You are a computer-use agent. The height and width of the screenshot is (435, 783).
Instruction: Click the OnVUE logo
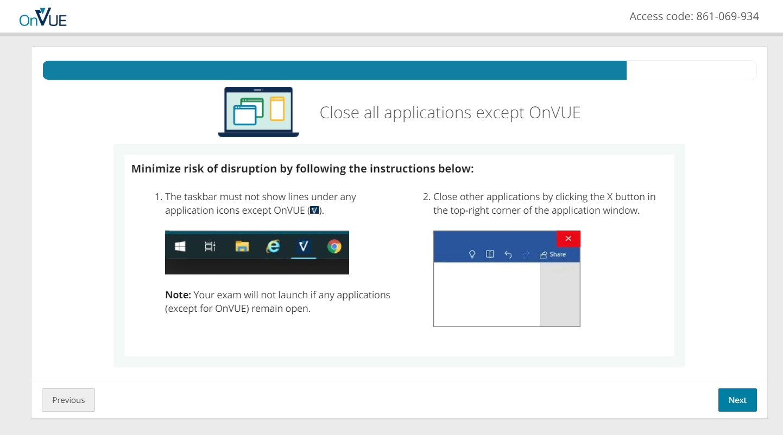coord(43,17)
